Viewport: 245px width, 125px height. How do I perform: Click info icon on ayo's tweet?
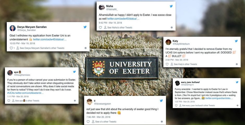[x=75, y=101]
